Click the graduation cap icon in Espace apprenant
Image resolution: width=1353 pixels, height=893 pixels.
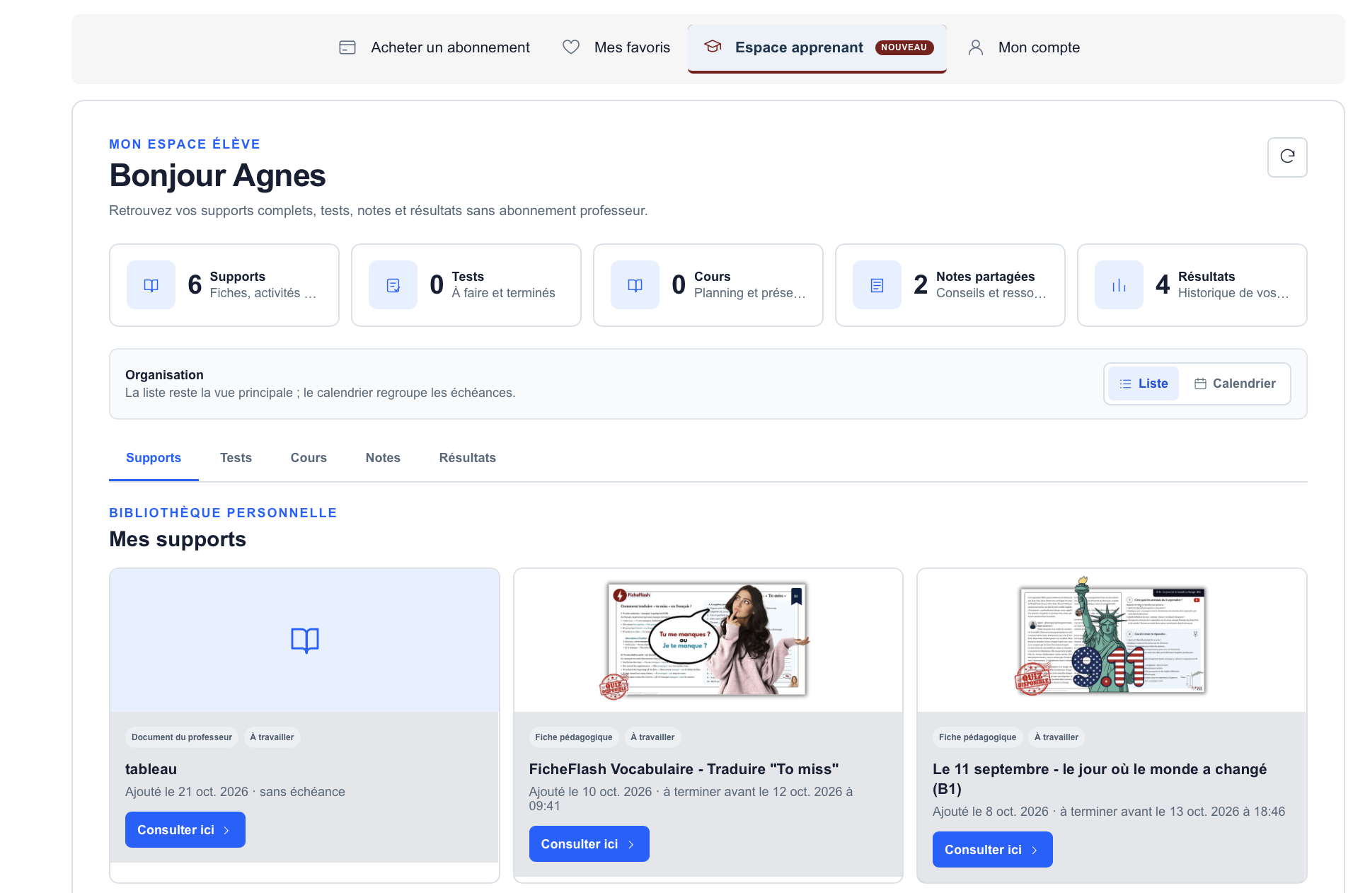point(713,47)
